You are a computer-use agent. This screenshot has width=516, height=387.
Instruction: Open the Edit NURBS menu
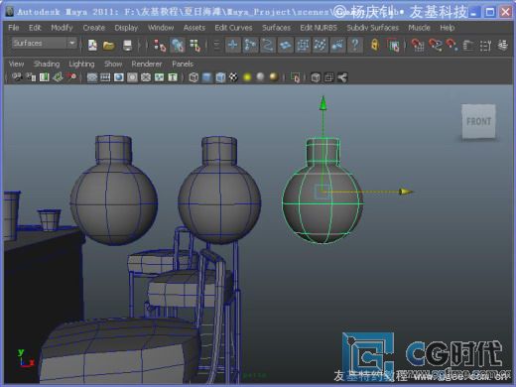tap(319, 28)
